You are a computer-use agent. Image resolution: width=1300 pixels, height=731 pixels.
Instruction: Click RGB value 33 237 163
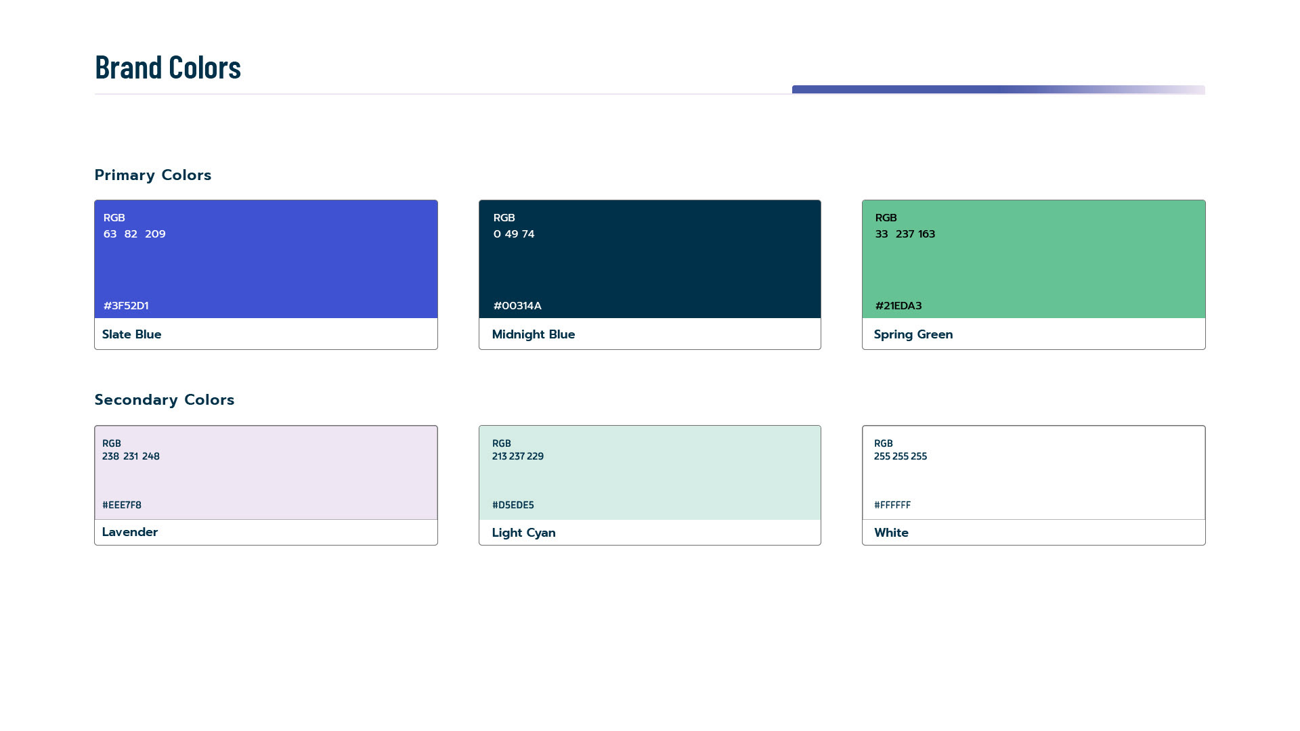(x=905, y=234)
